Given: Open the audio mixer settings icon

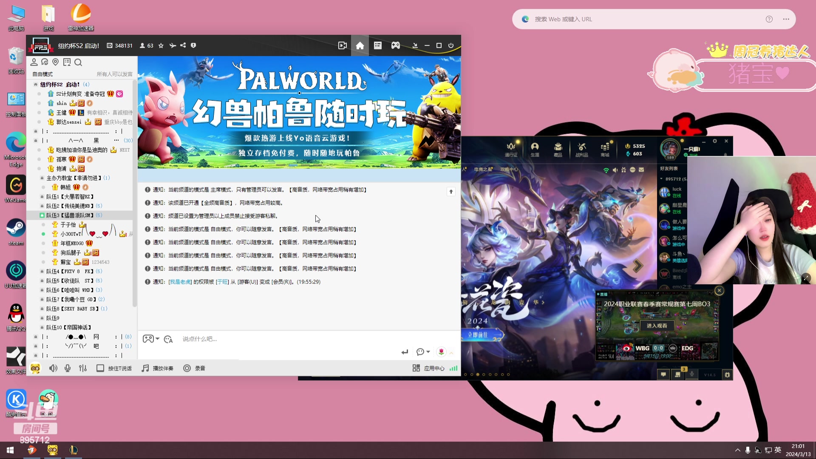Looking at the screenshot, I should click(x=83, y=368).
